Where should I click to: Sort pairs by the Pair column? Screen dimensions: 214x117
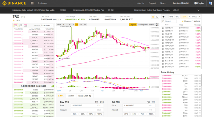168,25
